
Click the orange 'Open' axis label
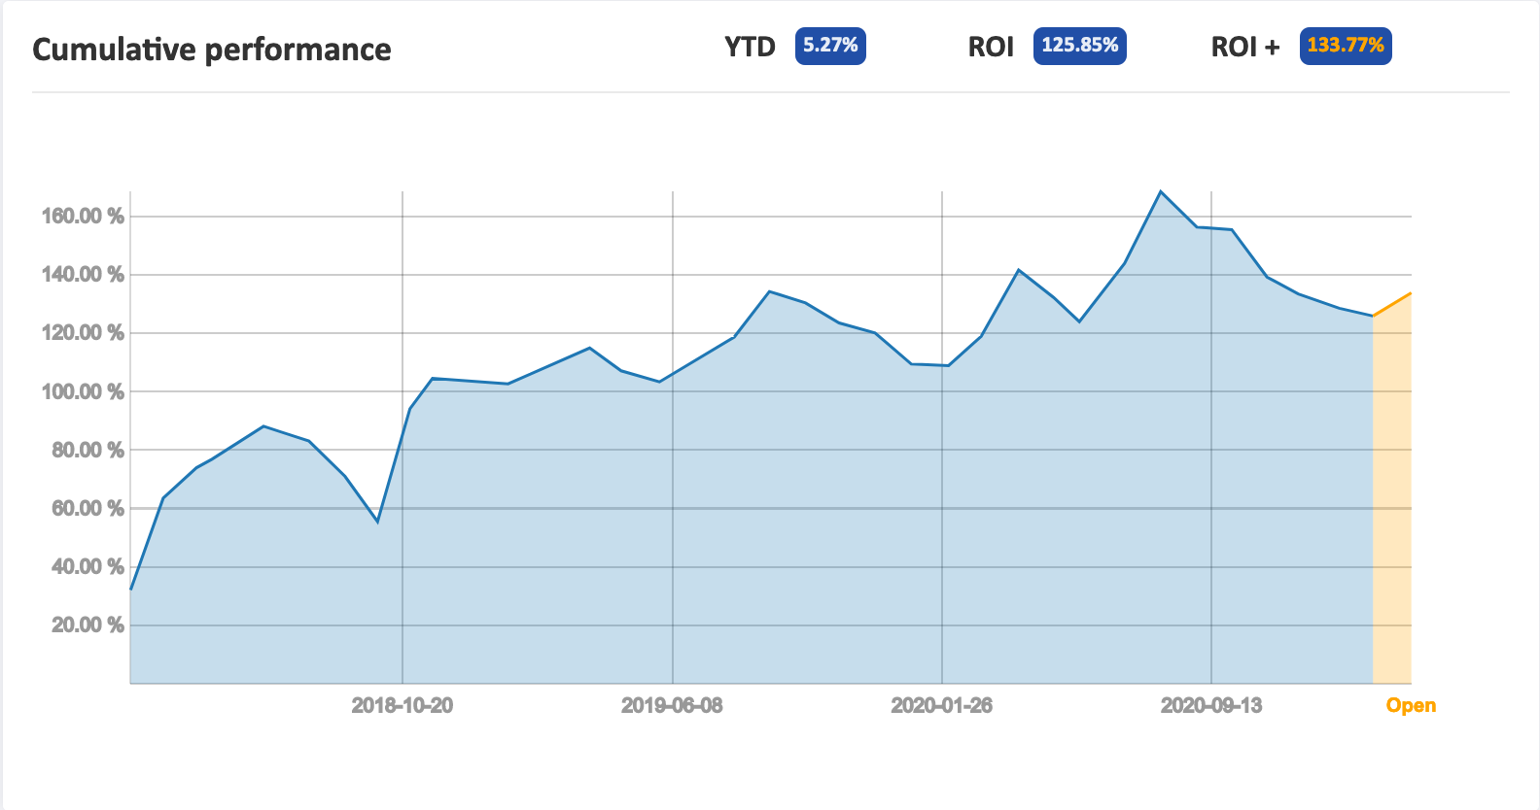(1411, 705)
